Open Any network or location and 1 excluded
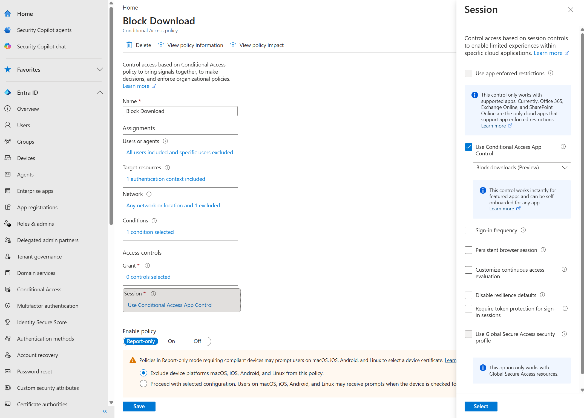Viewport: 584px width, 418px height. [173, 205]
